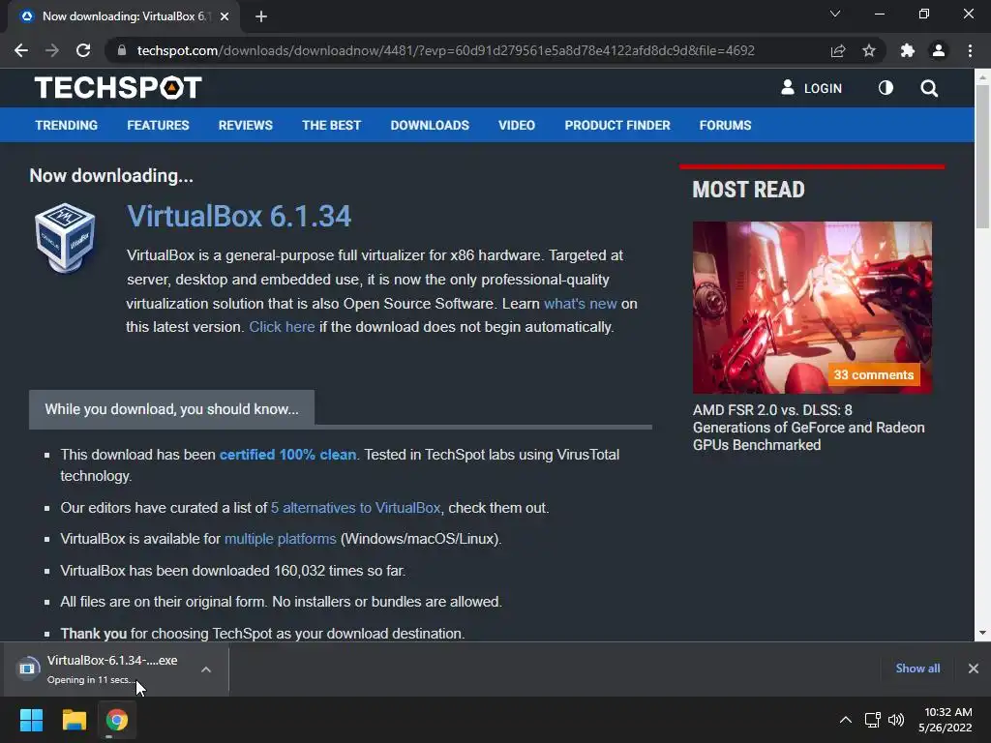Viewport: 991px width, 743px height.
Task: Open the taskbar clock and date
Action: pos(946,720)
